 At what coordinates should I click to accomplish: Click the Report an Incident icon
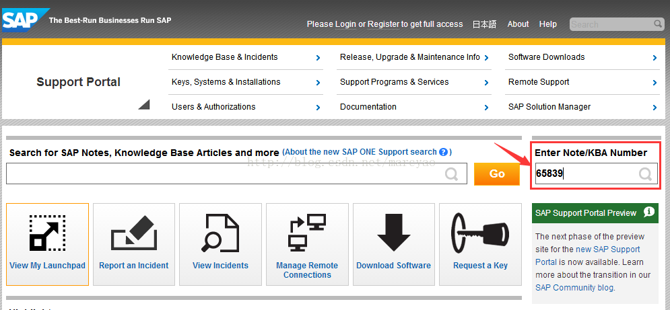pyautogui.click(x=134, y=233)
